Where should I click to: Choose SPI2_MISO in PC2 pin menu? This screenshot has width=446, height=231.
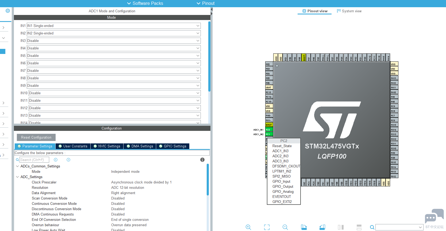click(x=282, y=176)
